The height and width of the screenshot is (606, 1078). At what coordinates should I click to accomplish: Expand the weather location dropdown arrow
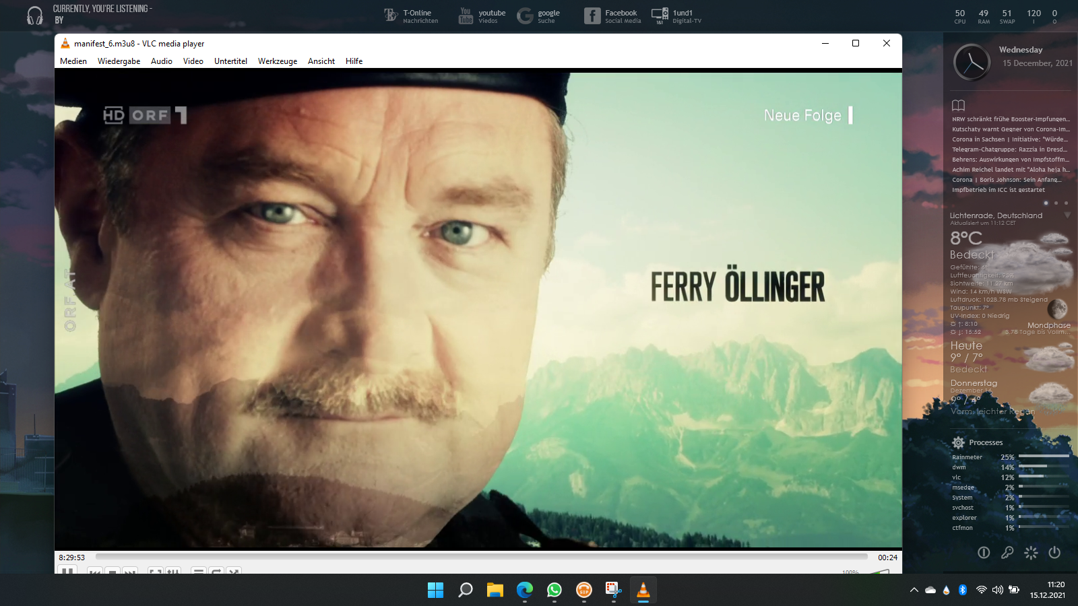1067,215
